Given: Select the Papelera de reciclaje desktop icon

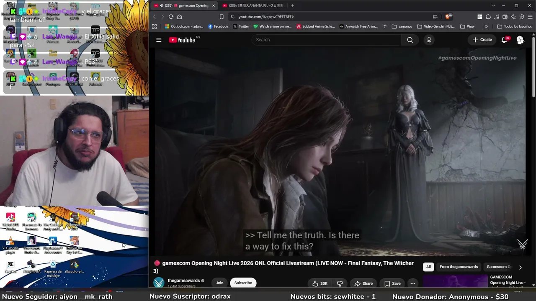Looking at the screenshot, I should click(53, 269).
